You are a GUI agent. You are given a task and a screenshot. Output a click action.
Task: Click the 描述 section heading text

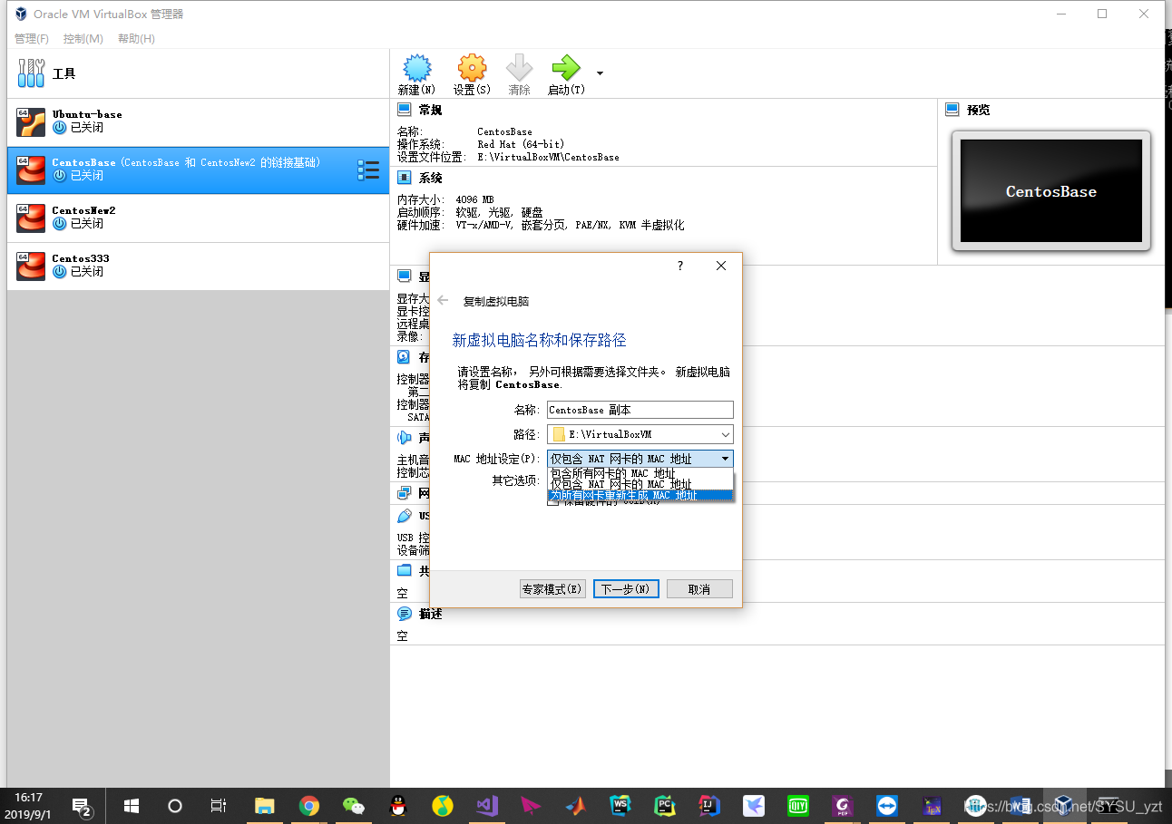(x=431, y=614)
